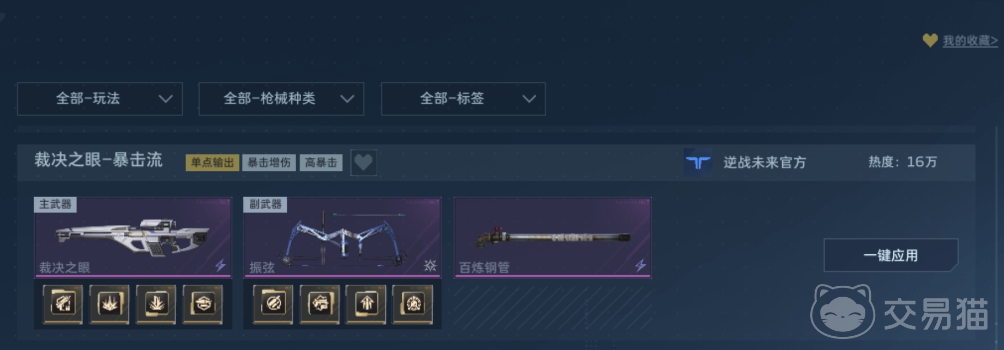Viewport: 1004px width, 350px height.
Task: Select the downward impact plugin under 裁决之眼
Action: pos(156,303)
